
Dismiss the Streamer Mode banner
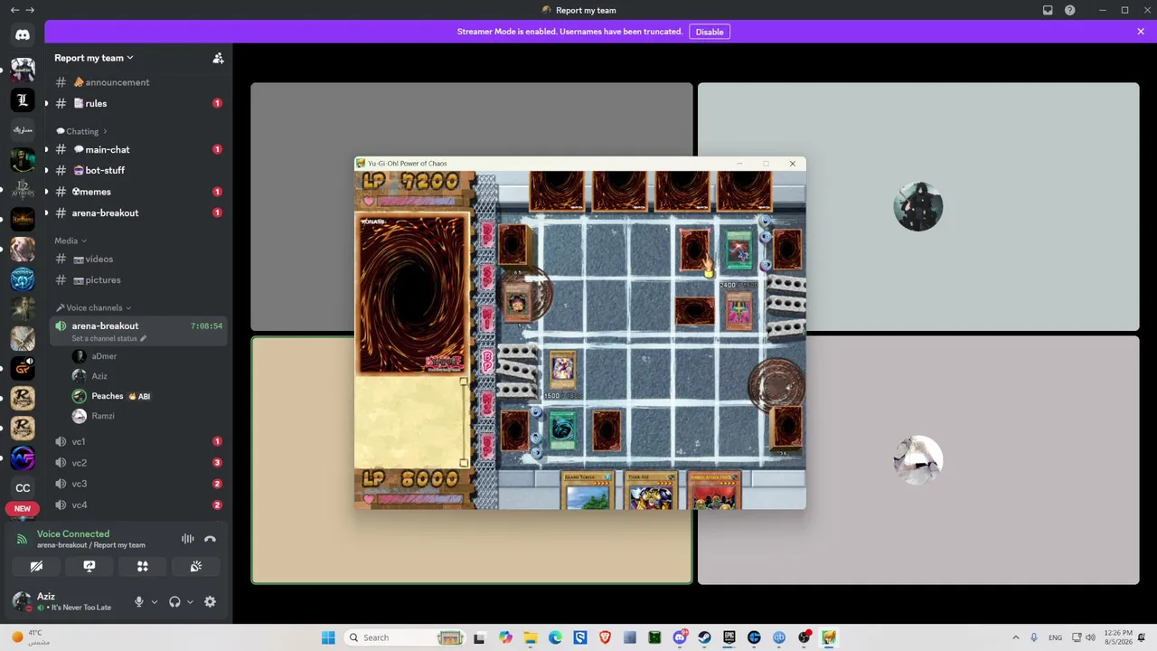point(1141,32)
